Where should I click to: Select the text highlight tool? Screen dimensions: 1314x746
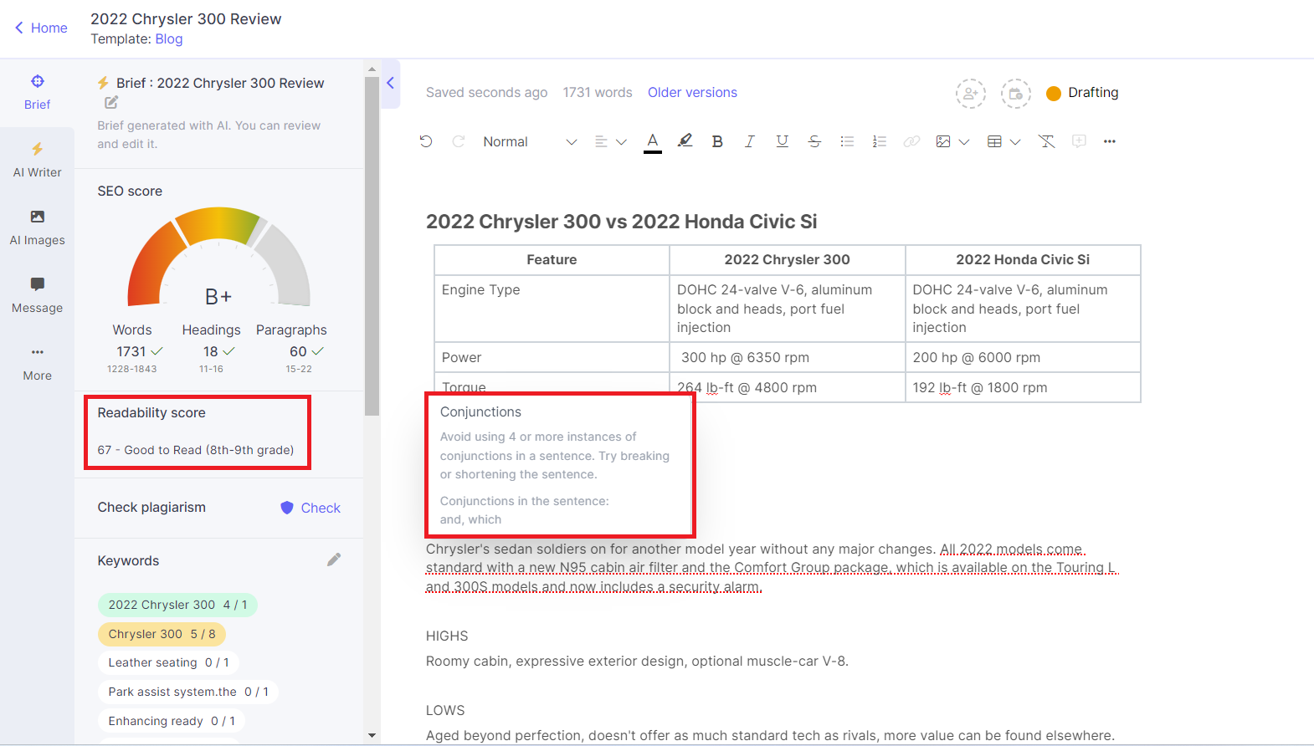[685, 141]
